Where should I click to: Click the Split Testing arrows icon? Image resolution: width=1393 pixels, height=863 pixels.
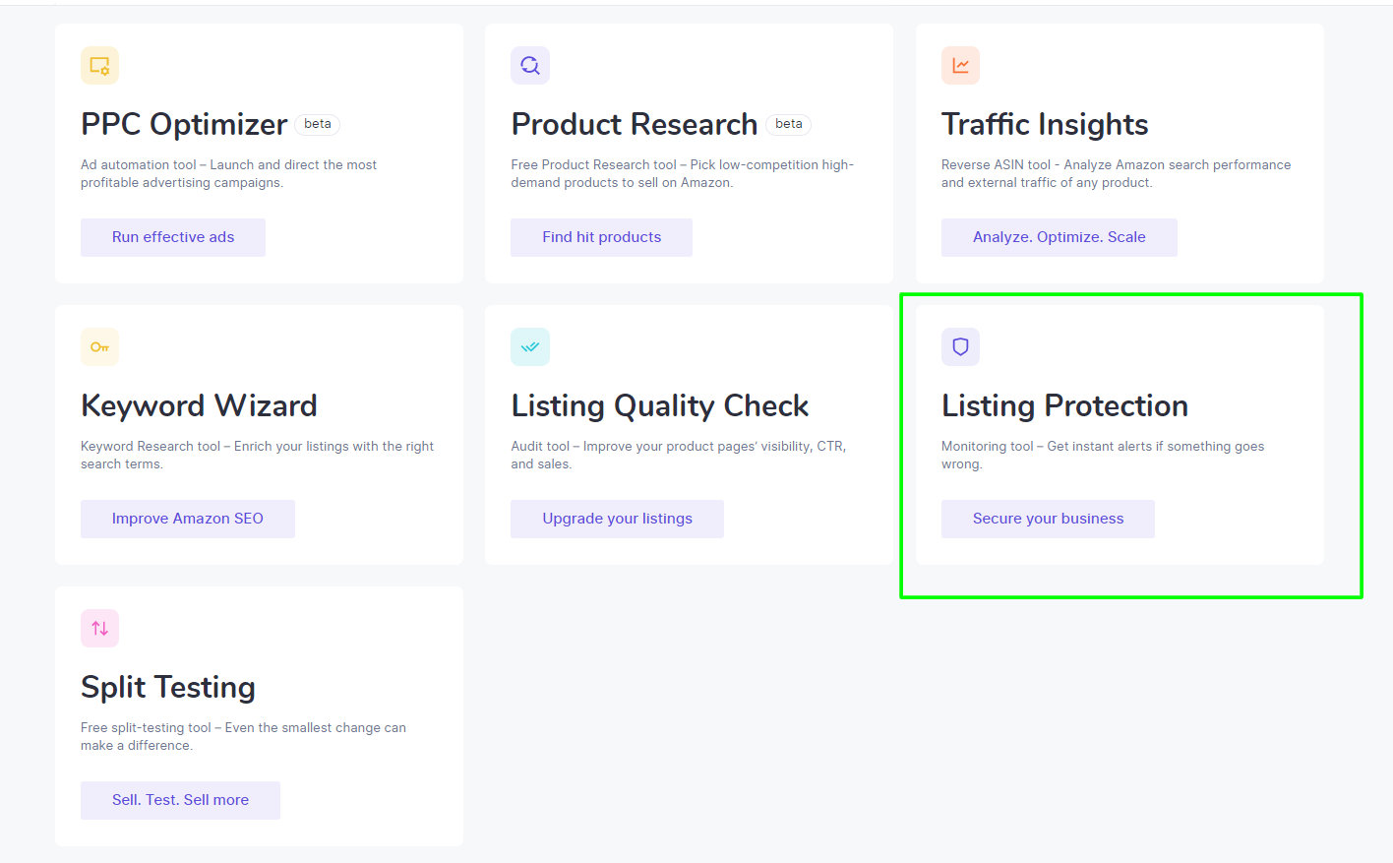pyautogui.click(x=99, y=628)
